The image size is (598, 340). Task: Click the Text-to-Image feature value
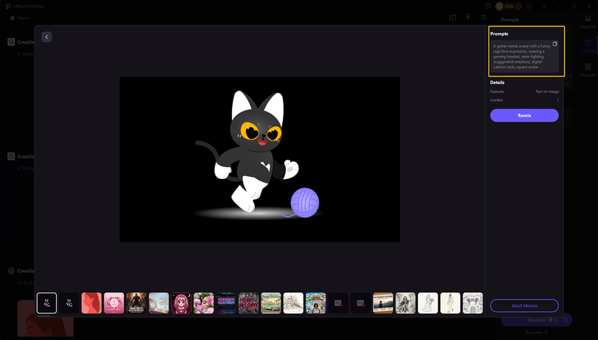coord(547,91)
